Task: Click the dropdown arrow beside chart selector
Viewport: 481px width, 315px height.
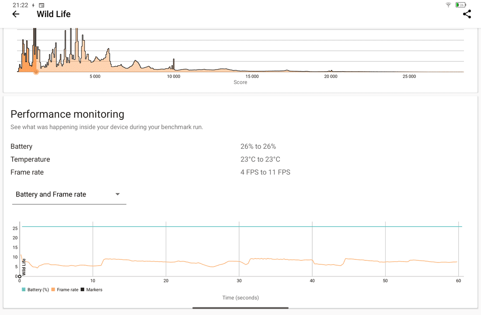Action: 118,194
